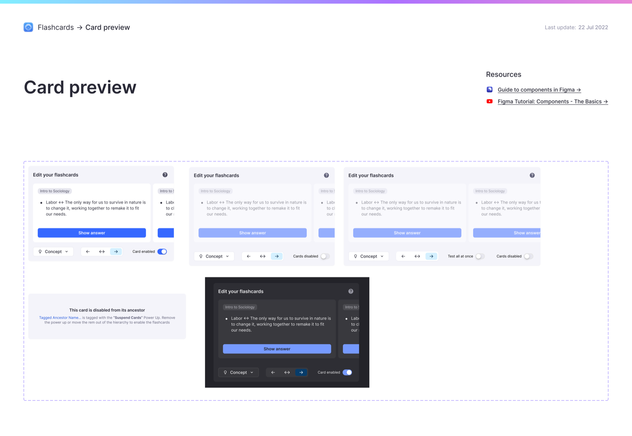
Task: Open the help icon in first flashcards panel
Action: [x=165, y=175]
